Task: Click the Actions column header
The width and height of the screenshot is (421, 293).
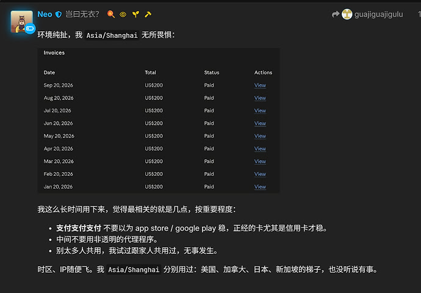Action: click(263, 73)
